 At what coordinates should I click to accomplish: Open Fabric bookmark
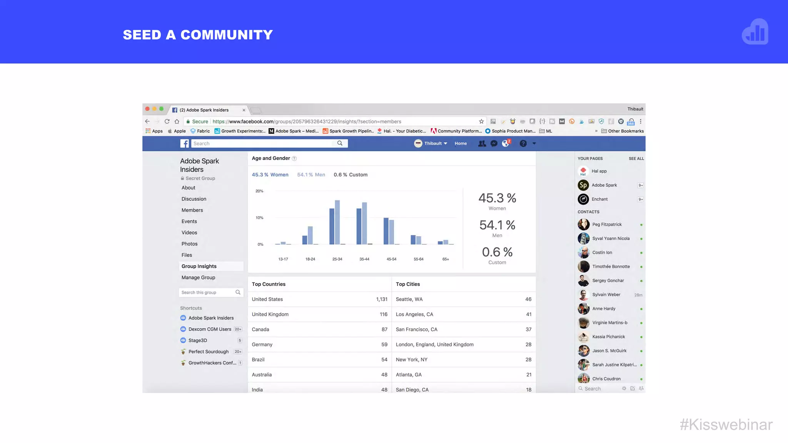point(200,131)
